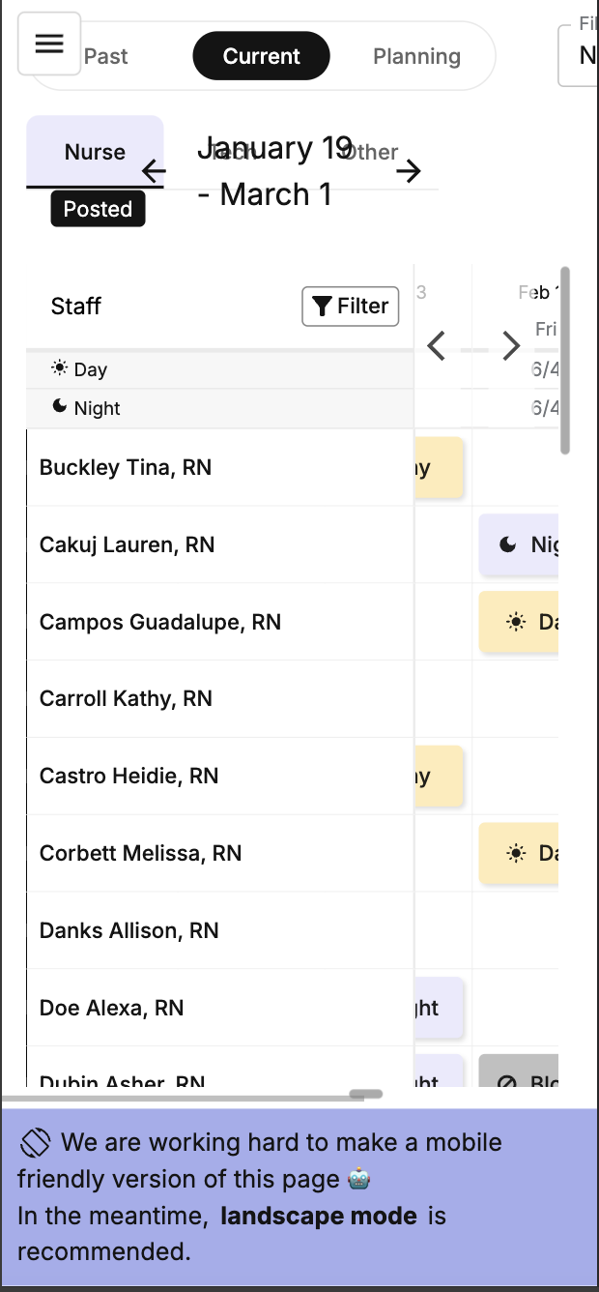Switch to the Current schedule view

[x=261, y=56]
